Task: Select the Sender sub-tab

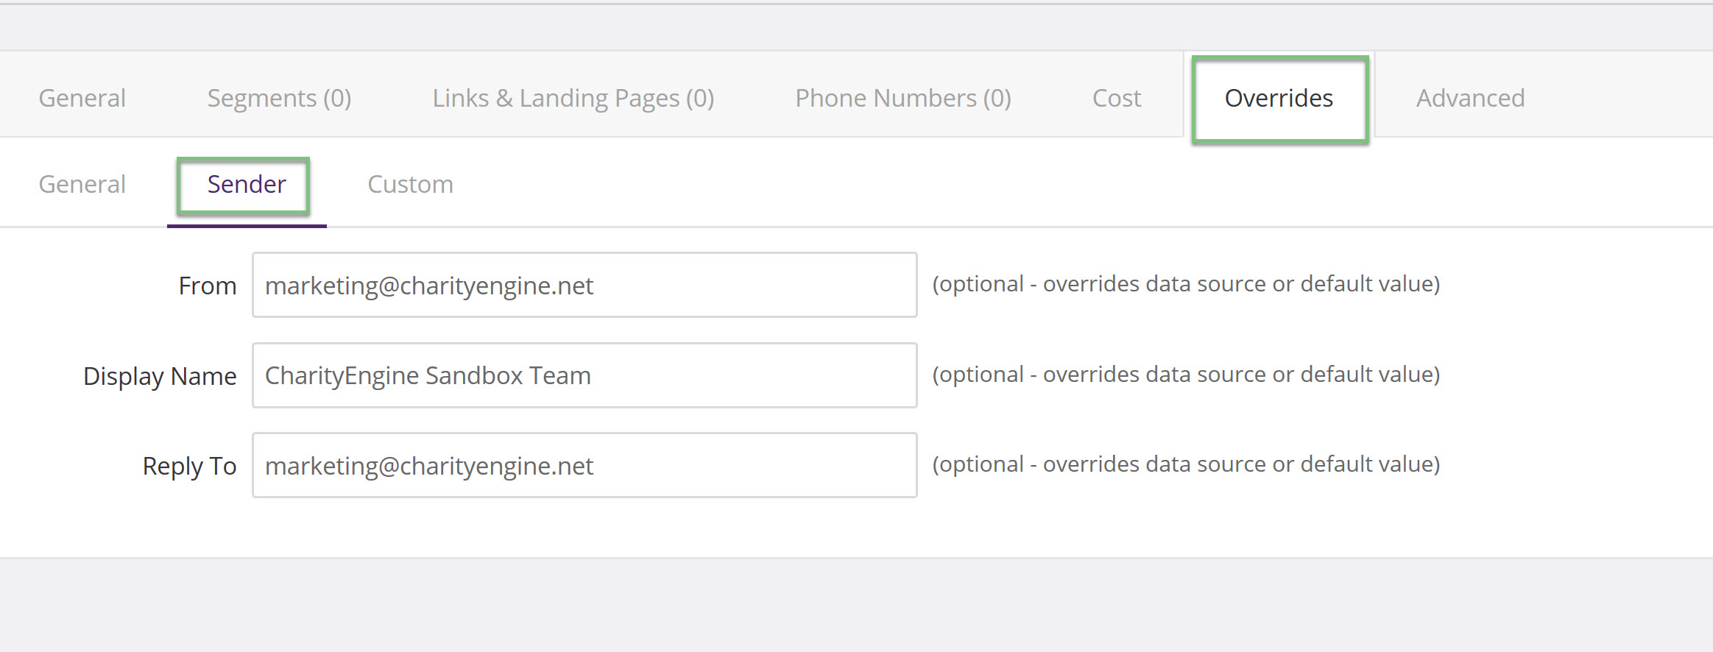Action: tap(246, 184)
